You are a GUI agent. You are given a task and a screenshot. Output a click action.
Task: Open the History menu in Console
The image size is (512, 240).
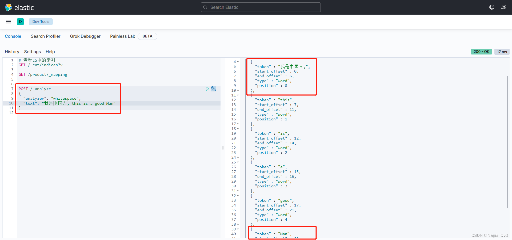click(12, 52)
